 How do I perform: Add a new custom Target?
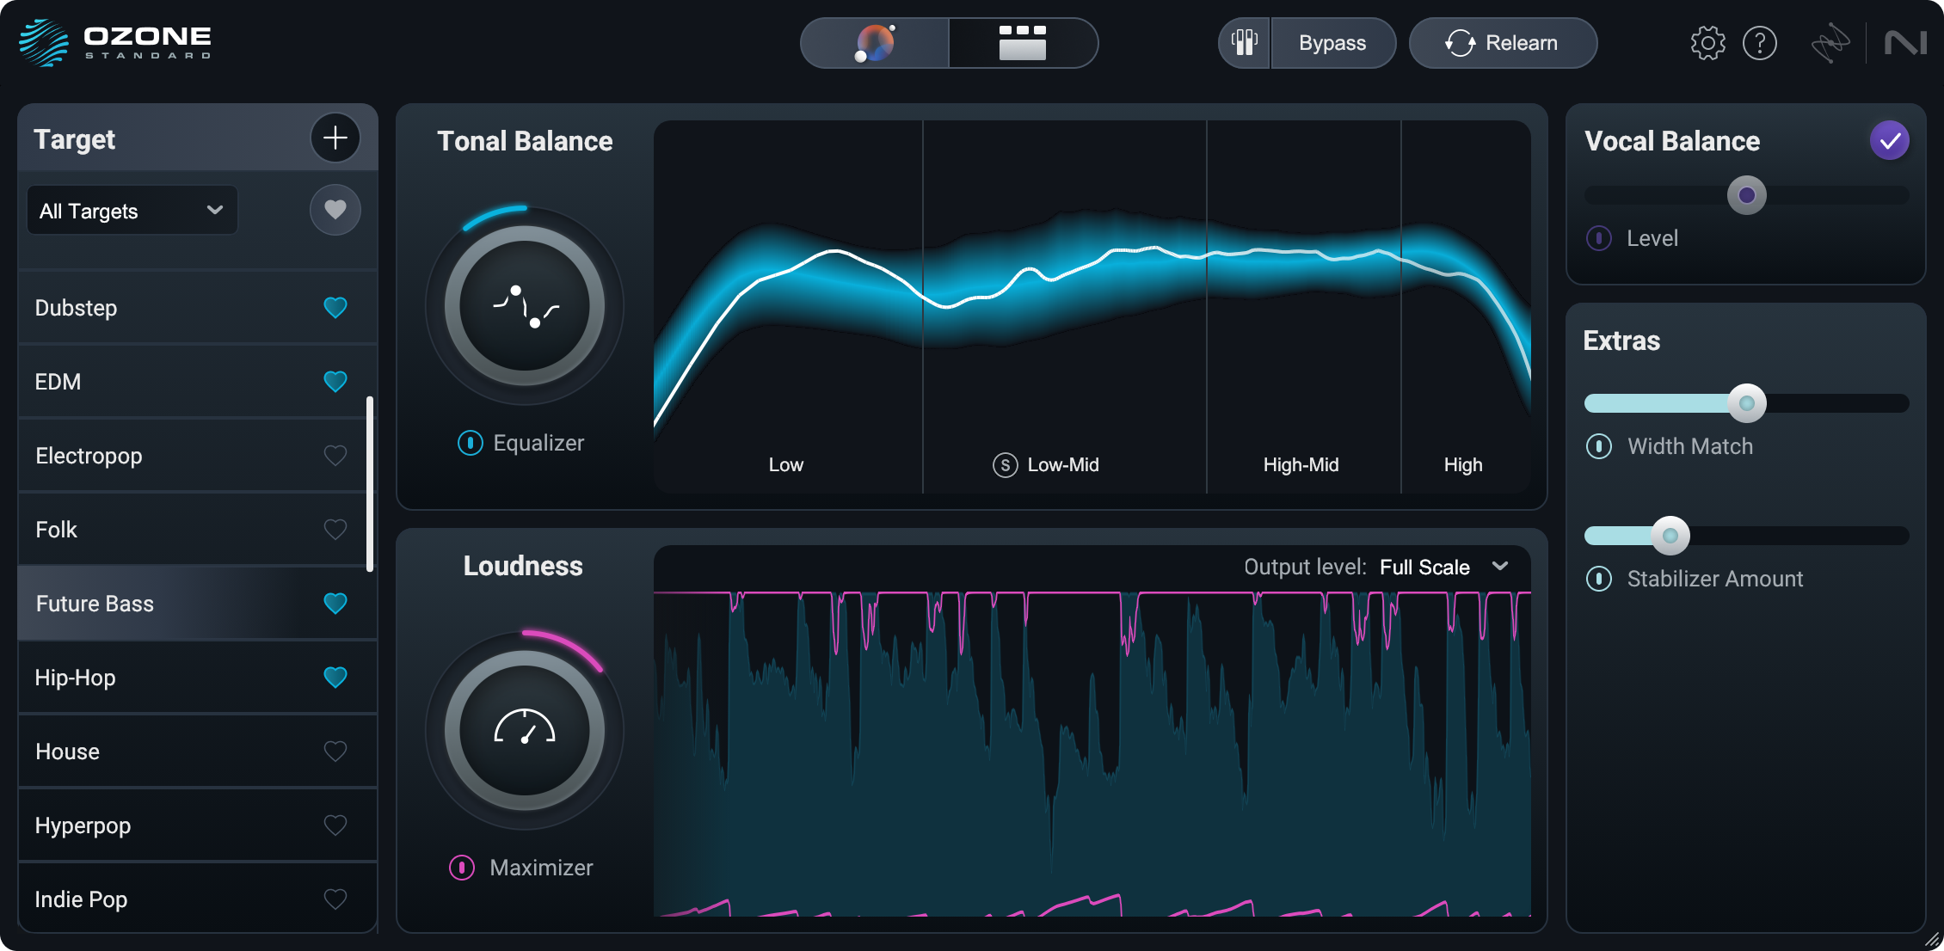[335, 138]
